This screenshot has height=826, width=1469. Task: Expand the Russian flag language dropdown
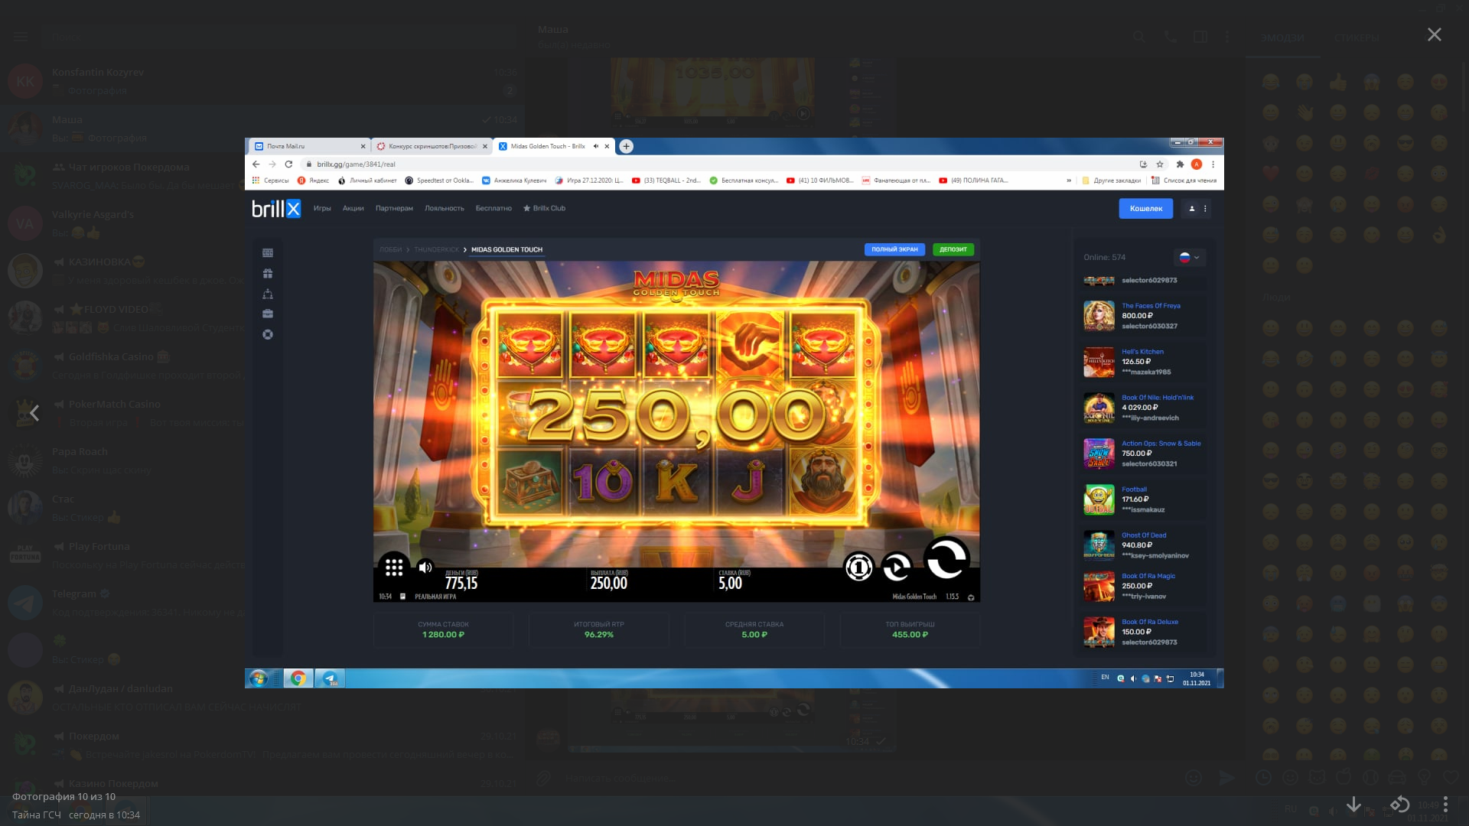(1189, 257)
